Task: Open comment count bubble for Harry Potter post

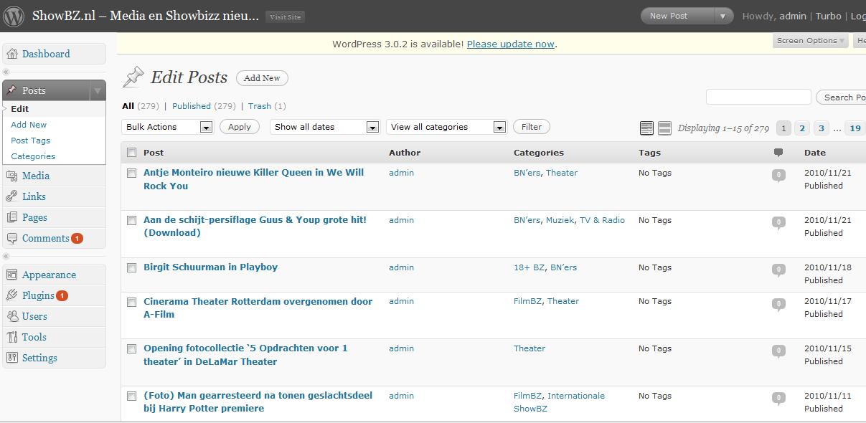Action: click(778, 399)
